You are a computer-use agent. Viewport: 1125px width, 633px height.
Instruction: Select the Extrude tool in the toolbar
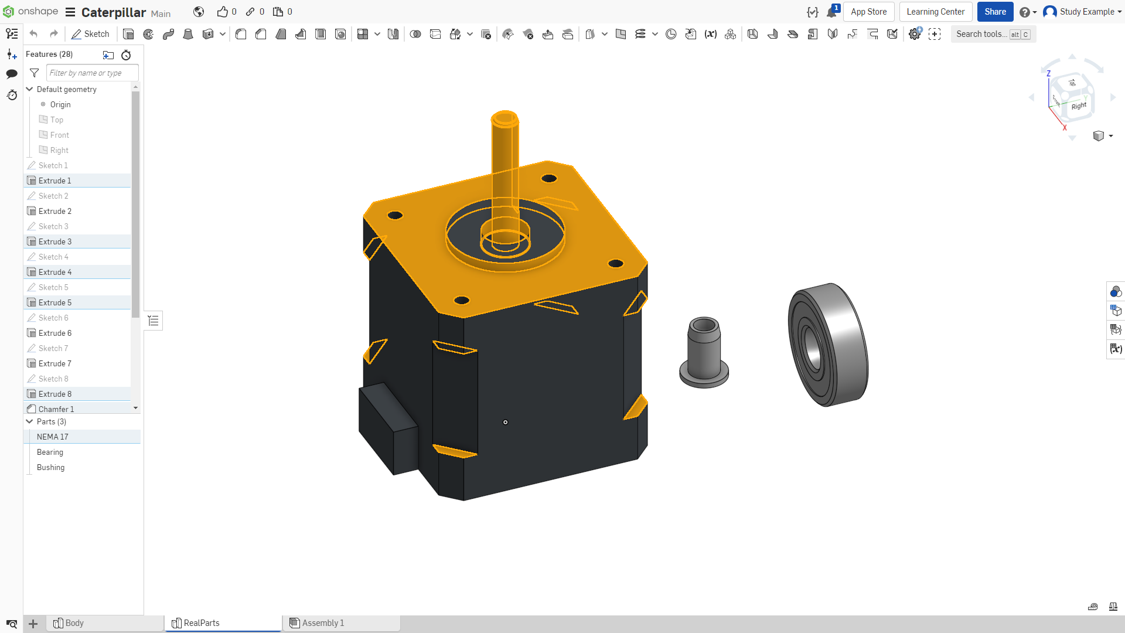[128, 34]
